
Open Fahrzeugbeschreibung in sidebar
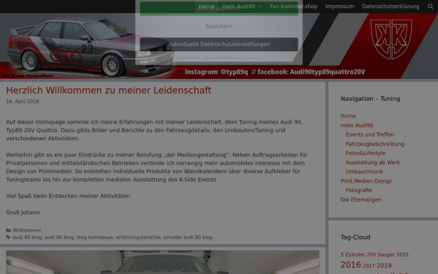375,144
